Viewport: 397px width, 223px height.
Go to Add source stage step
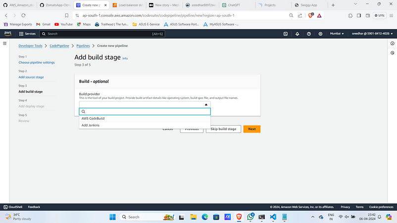pos(31,77)
